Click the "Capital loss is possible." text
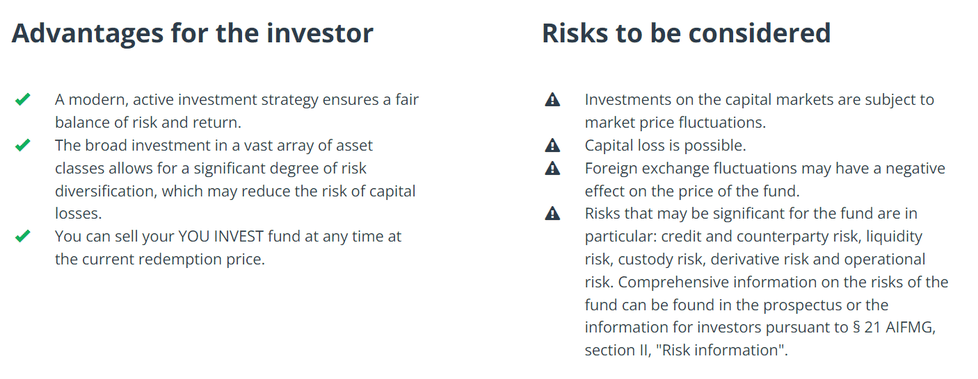Viewport: 978px width, 379px height. pyautogui.click(x=665, y=146)
